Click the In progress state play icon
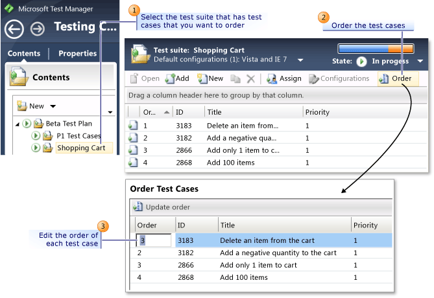 pyautogui.click(x=361, y=62)
